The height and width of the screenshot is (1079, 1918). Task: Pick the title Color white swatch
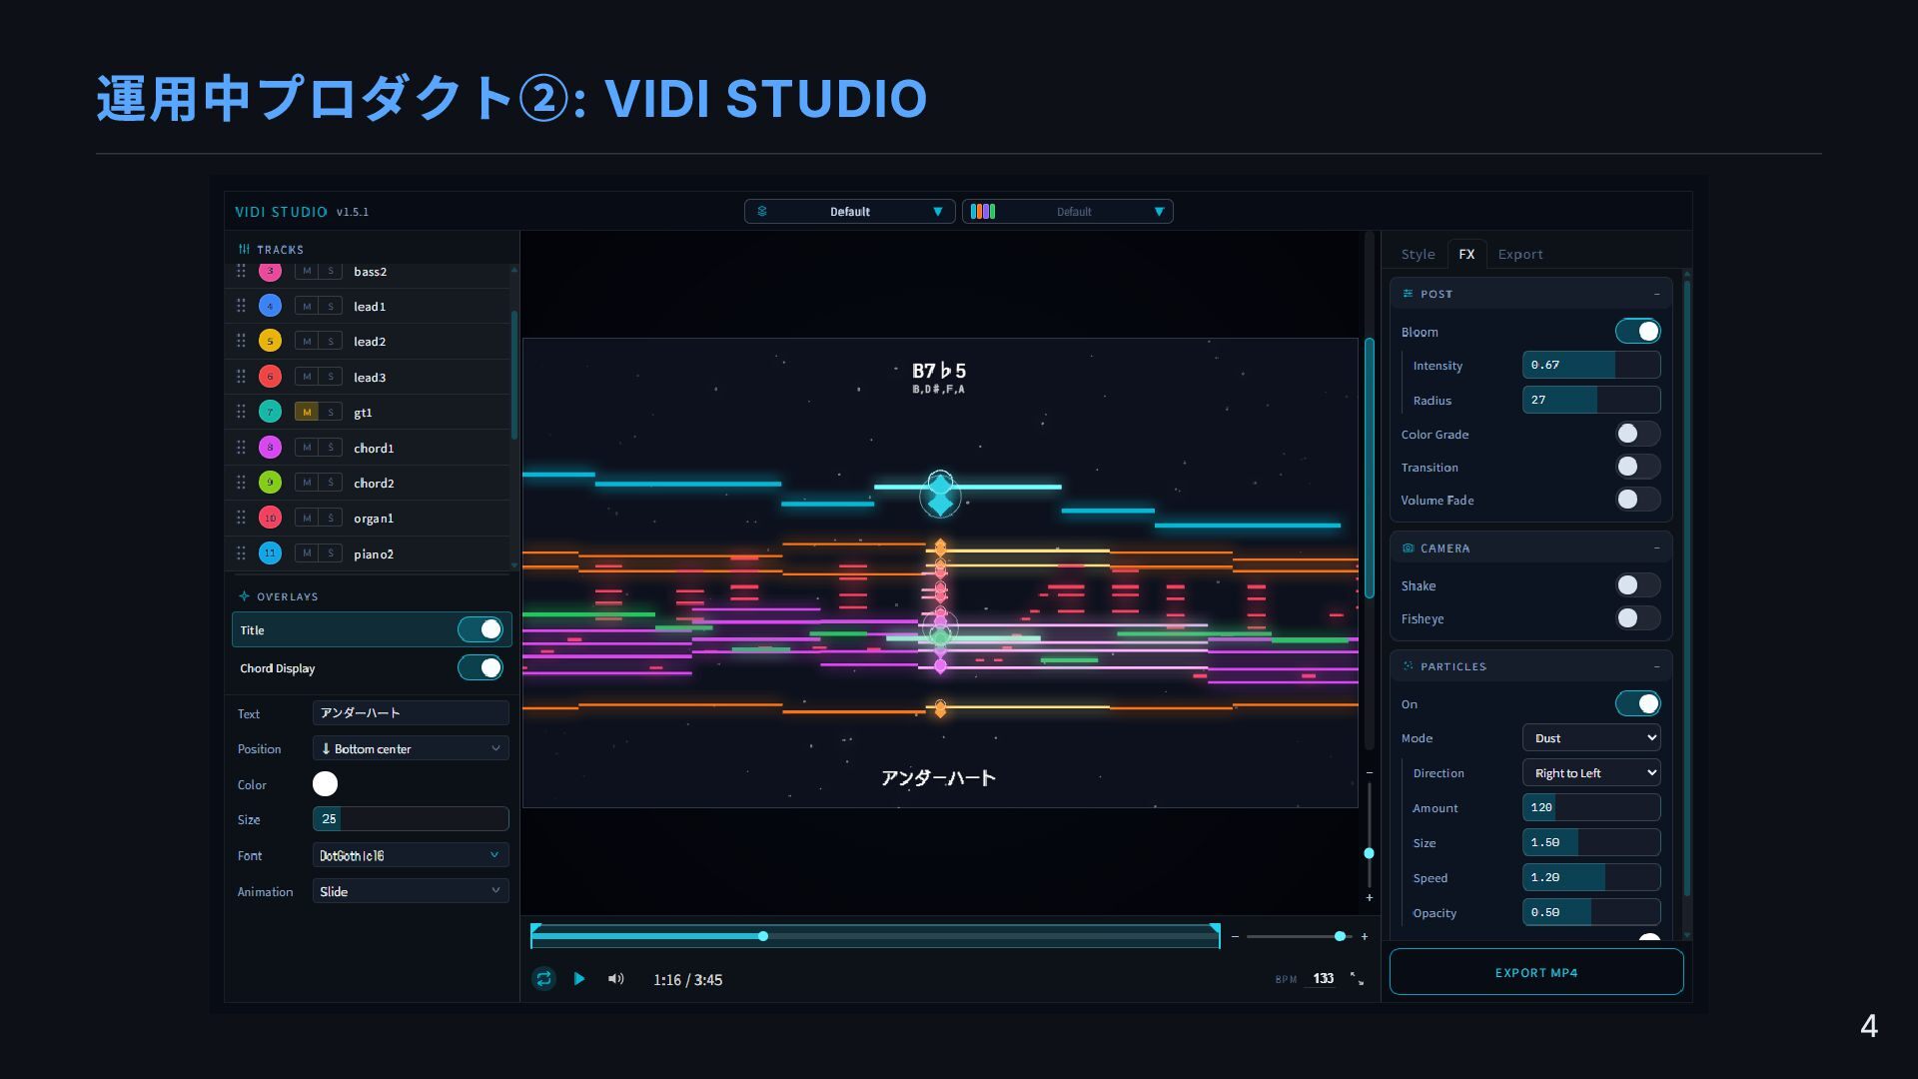[325, 784]
